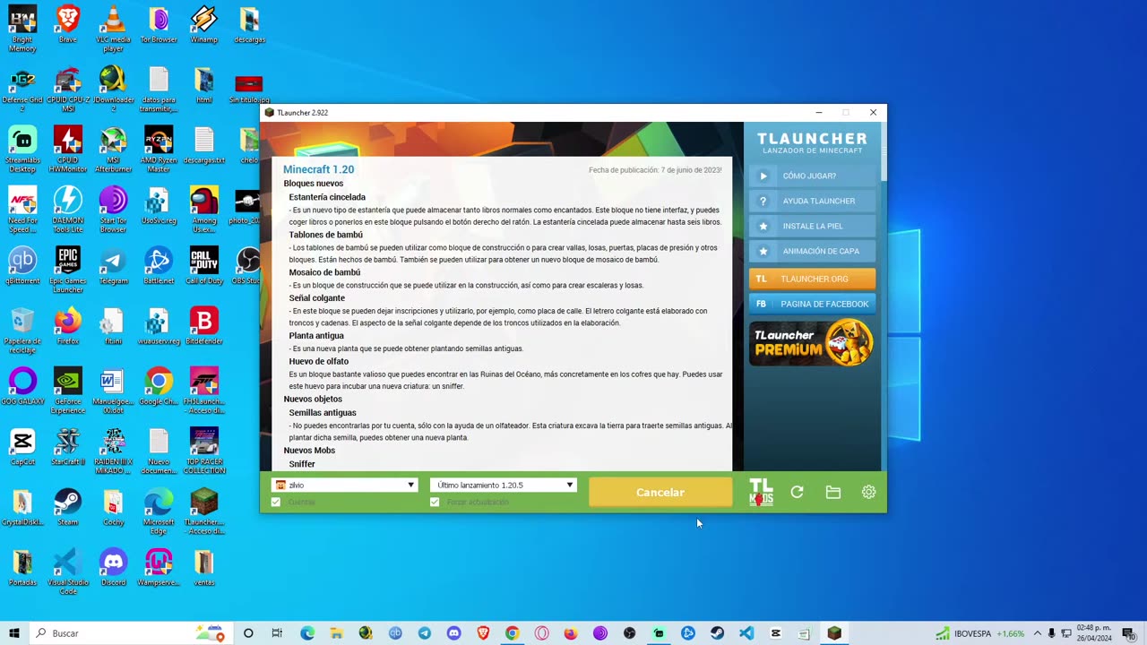This screenshot has width=1147, height=645.
Task: Open Battle.net desktop shortcut
Action: tap(159, 265)
